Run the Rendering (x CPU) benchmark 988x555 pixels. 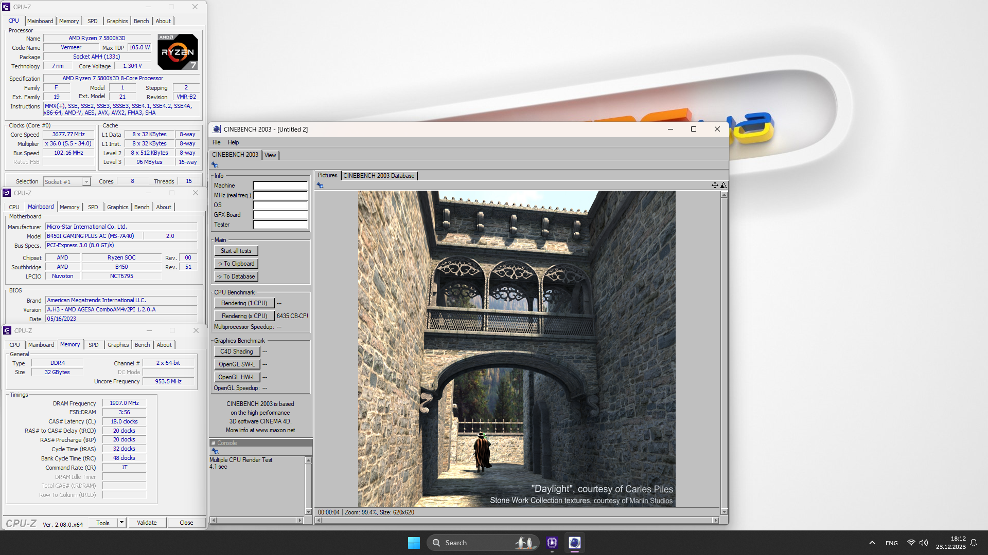click(x=244, y=316)
